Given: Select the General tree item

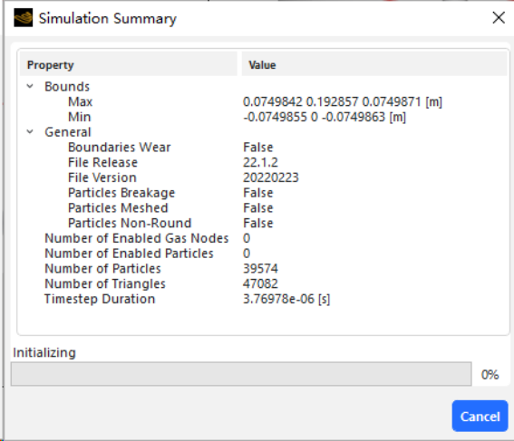Looking at the screenshot, I should point(68,132).
